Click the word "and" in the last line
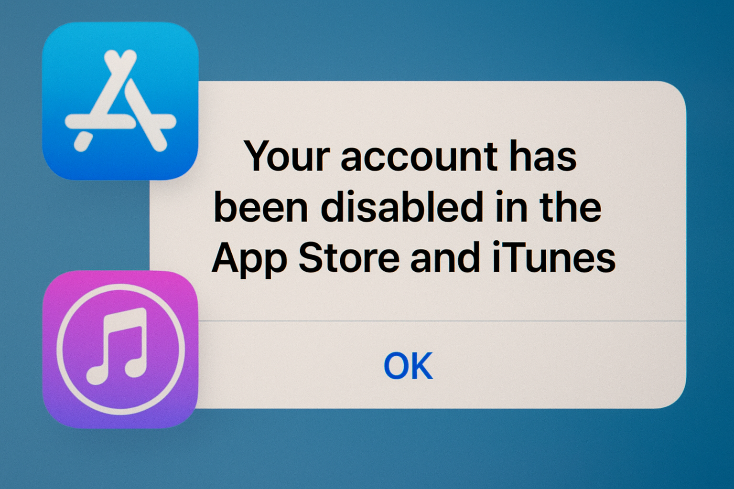This screenshot has height=489, width=734. [445, 257]
